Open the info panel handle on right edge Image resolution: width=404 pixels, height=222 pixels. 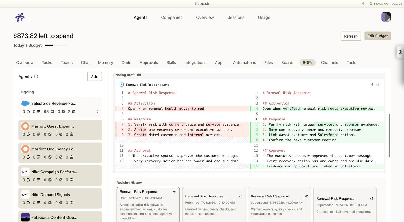coord(400,52)
